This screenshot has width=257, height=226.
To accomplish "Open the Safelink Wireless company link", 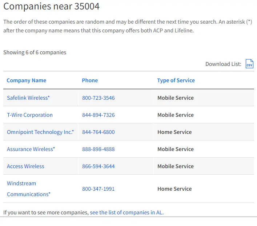I will pos(28,98).
